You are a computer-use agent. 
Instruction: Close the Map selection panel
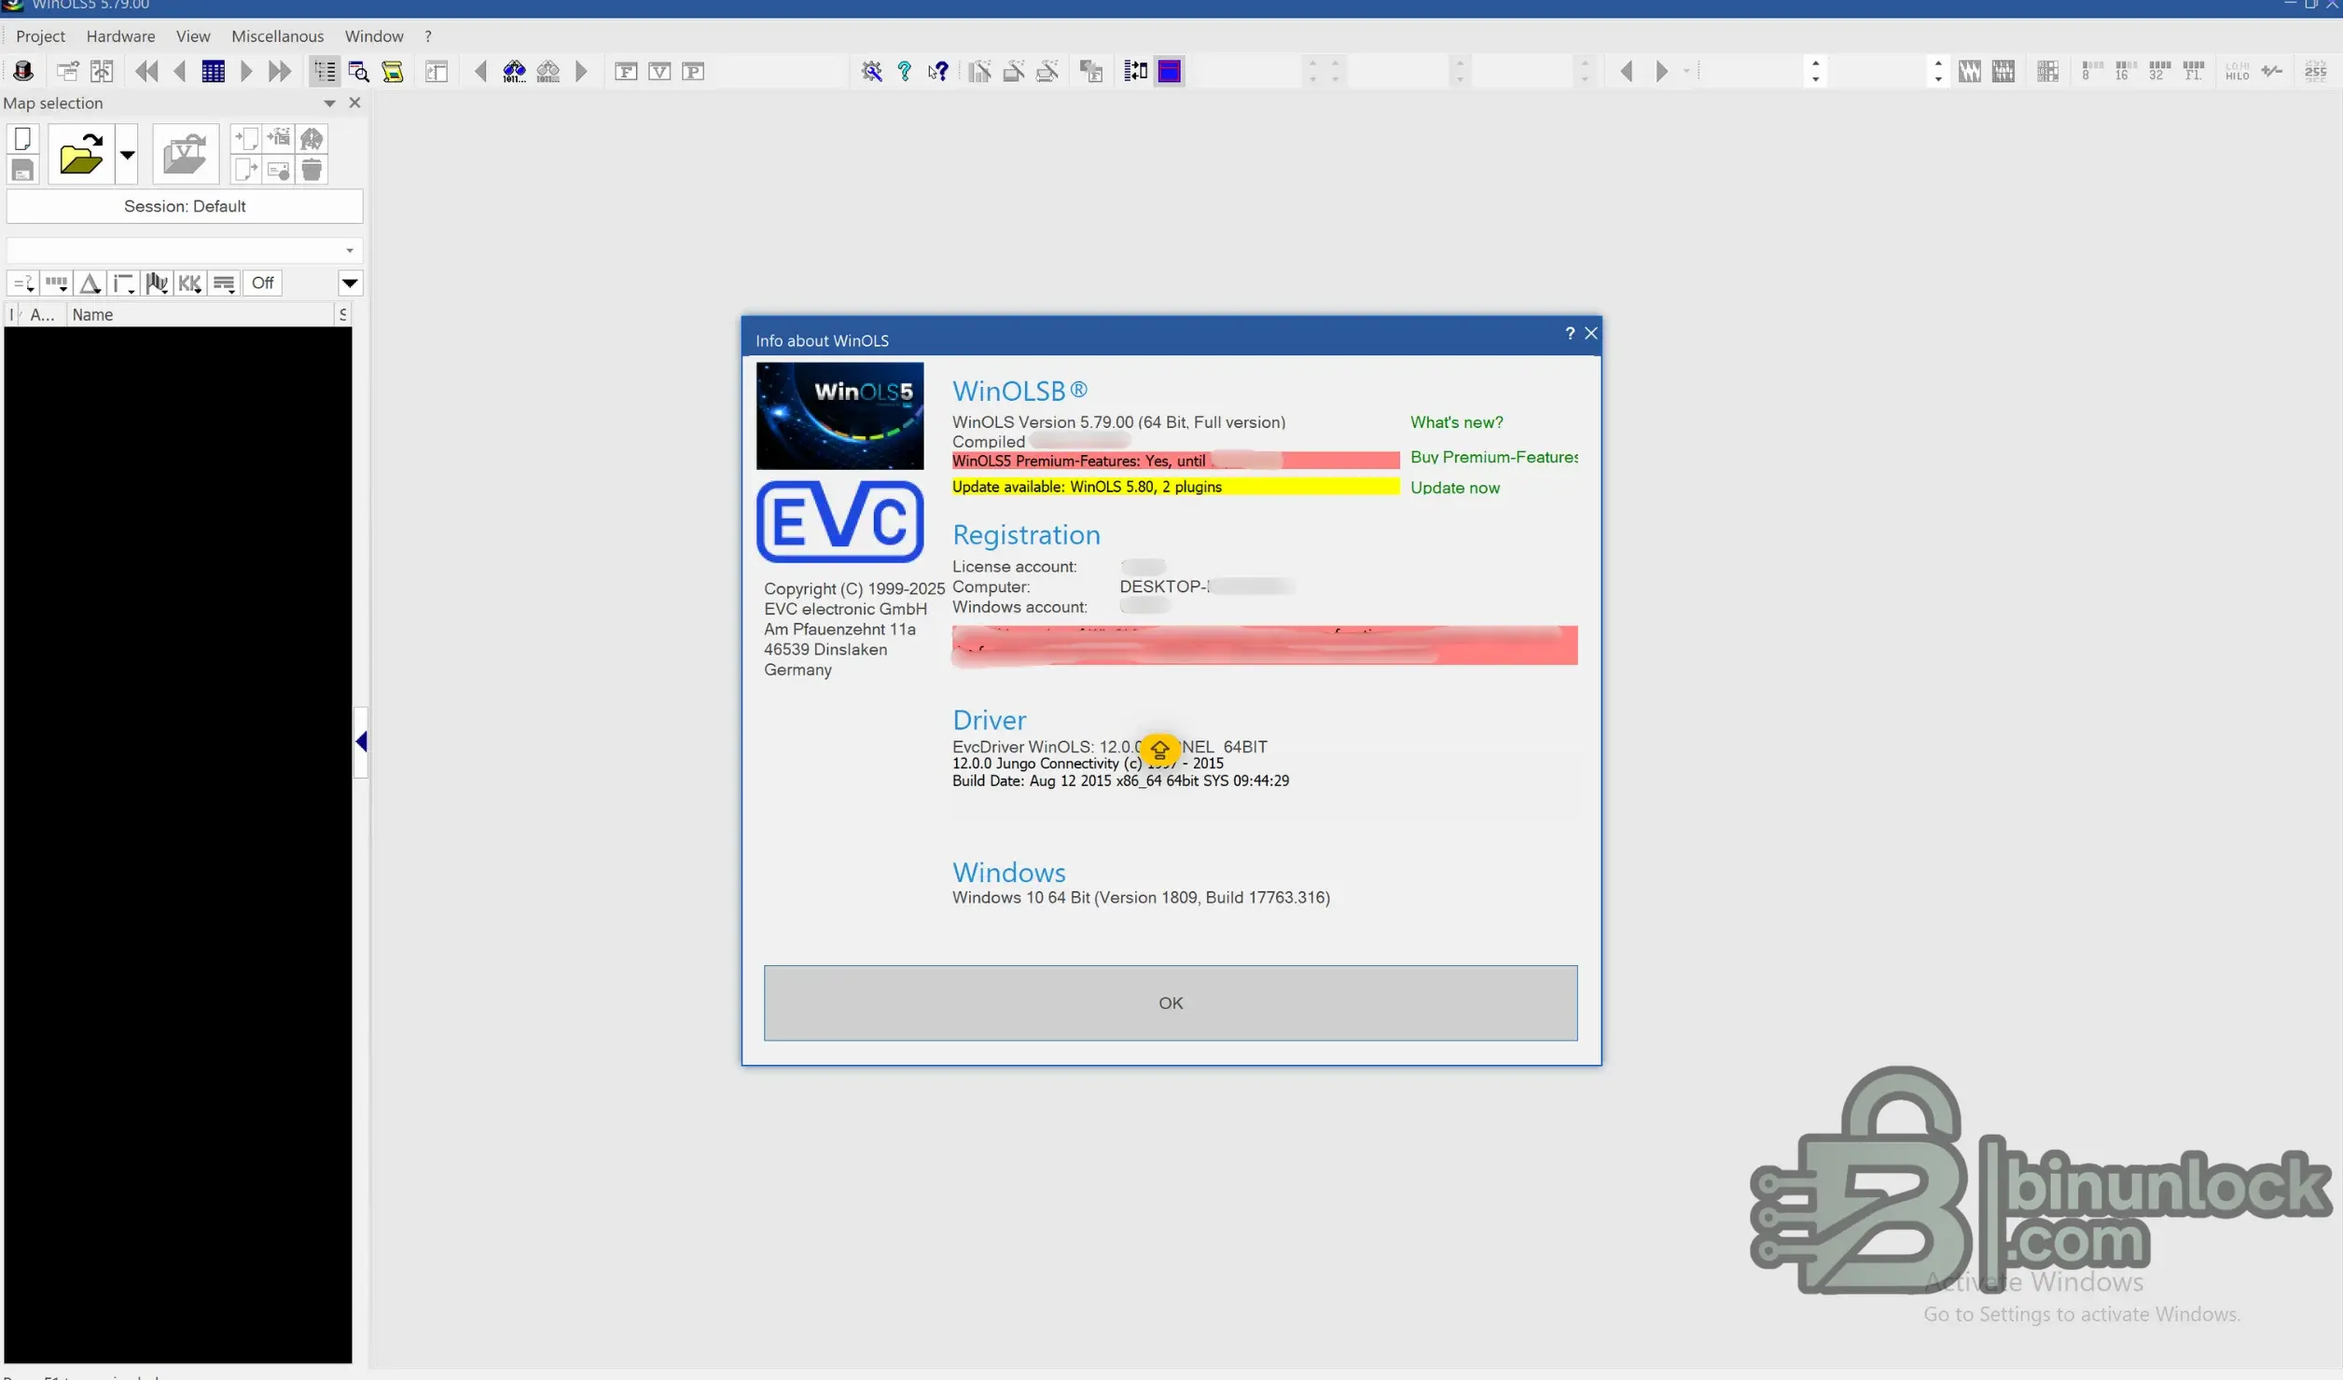[x=354, y=103]
